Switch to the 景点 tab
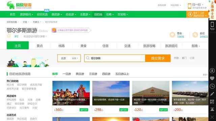216x121 pixels. click(x=40, y=46)
